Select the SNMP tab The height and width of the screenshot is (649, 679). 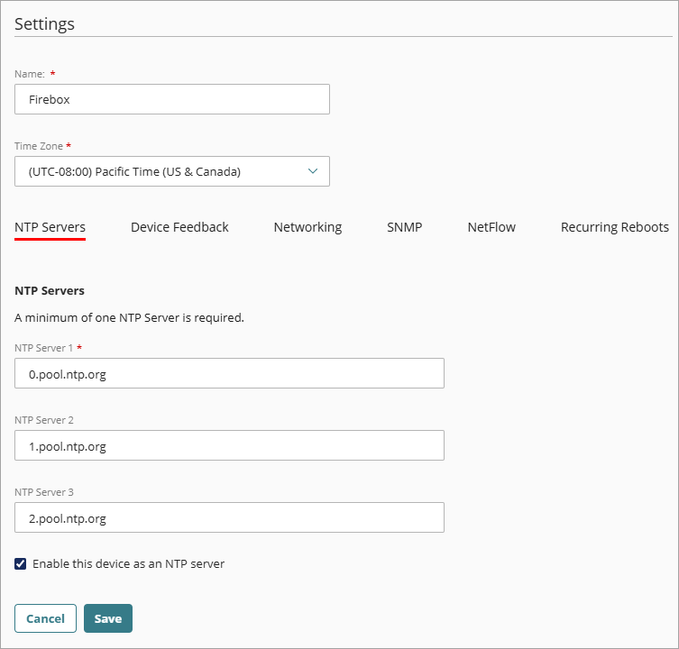pos(404,227)
